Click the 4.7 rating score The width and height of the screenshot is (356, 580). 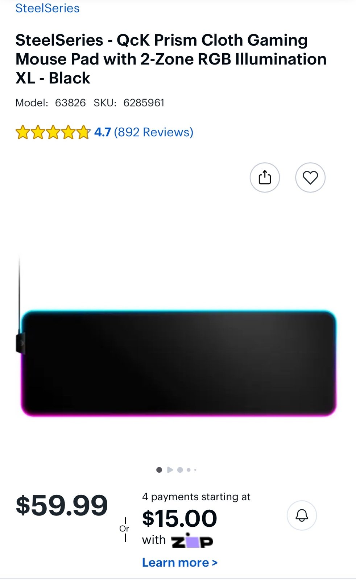tap(103, 132)
